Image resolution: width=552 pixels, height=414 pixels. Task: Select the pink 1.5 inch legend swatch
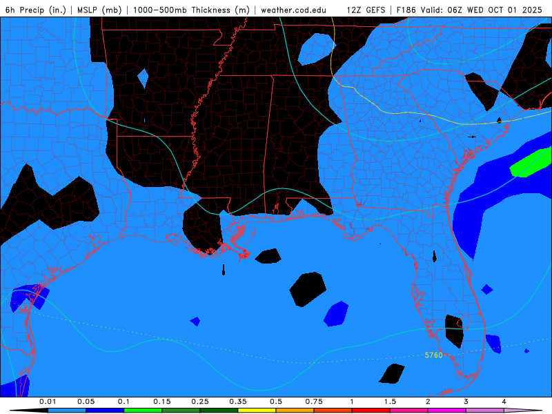pos(409,411)
